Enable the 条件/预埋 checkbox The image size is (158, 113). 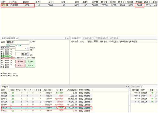[x=26, y=58]
